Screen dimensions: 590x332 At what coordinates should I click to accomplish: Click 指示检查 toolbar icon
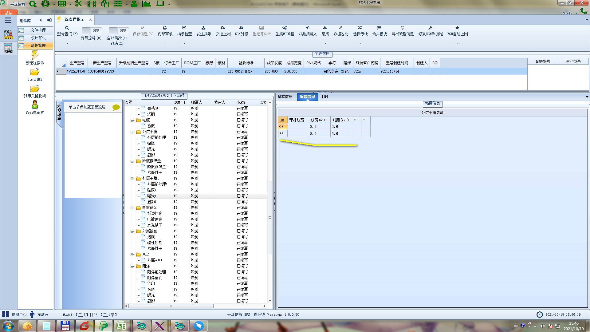184,28
